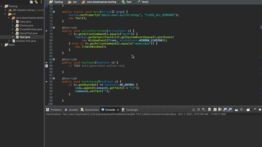Expand the InpuytTest.java node
This screenshot has height=147, width=262.
[13, 33]
